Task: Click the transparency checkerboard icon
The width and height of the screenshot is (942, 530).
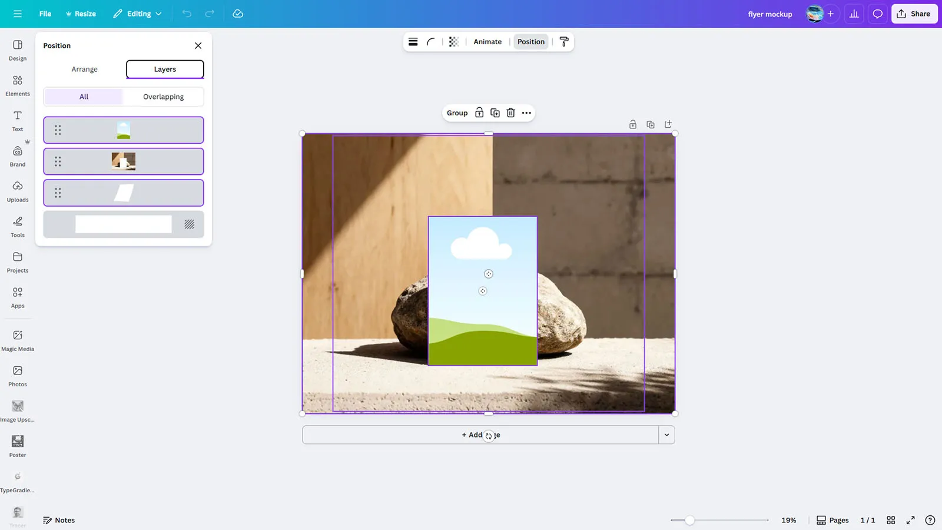Action: pos(453,42)
